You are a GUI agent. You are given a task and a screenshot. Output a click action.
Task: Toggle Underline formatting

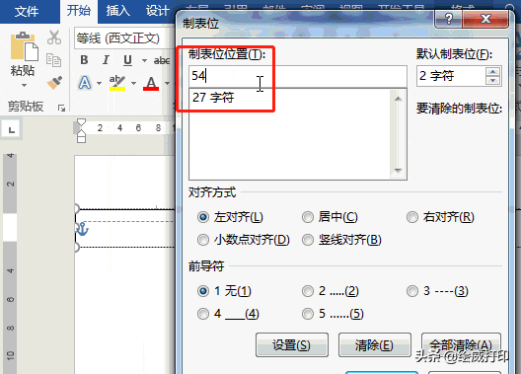(127, 60)
